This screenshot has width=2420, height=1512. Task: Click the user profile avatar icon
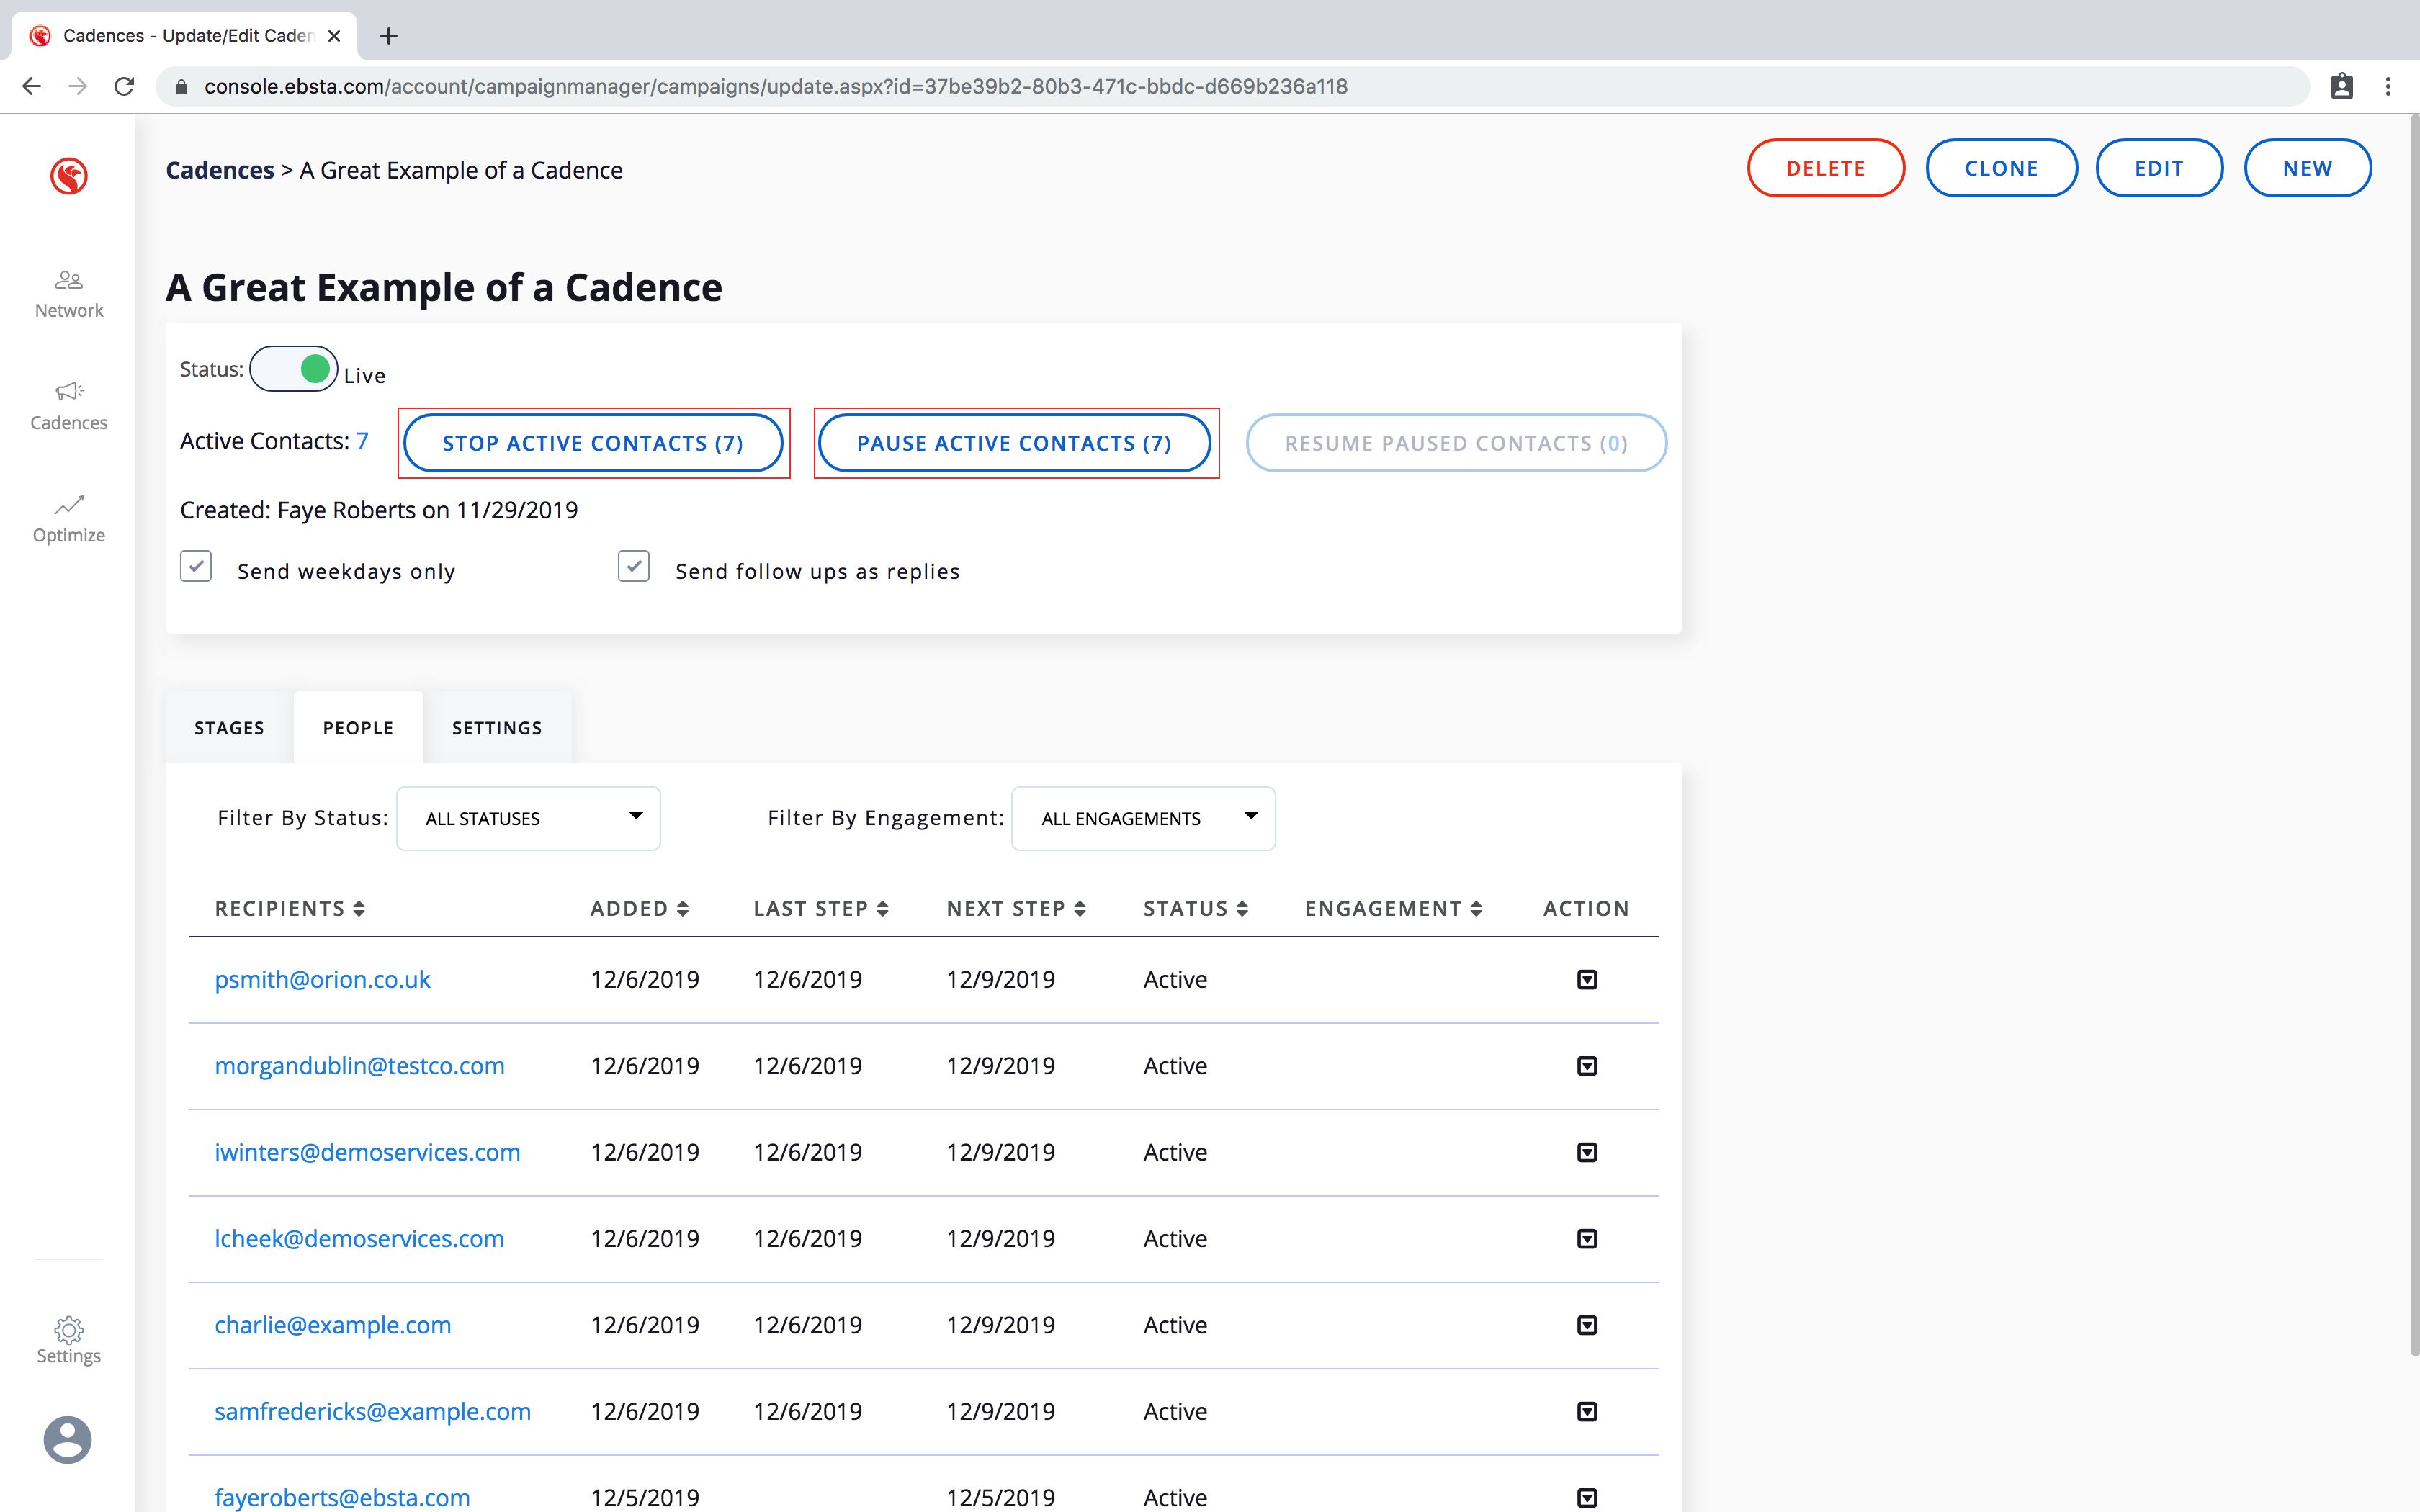pos(68,1440)
